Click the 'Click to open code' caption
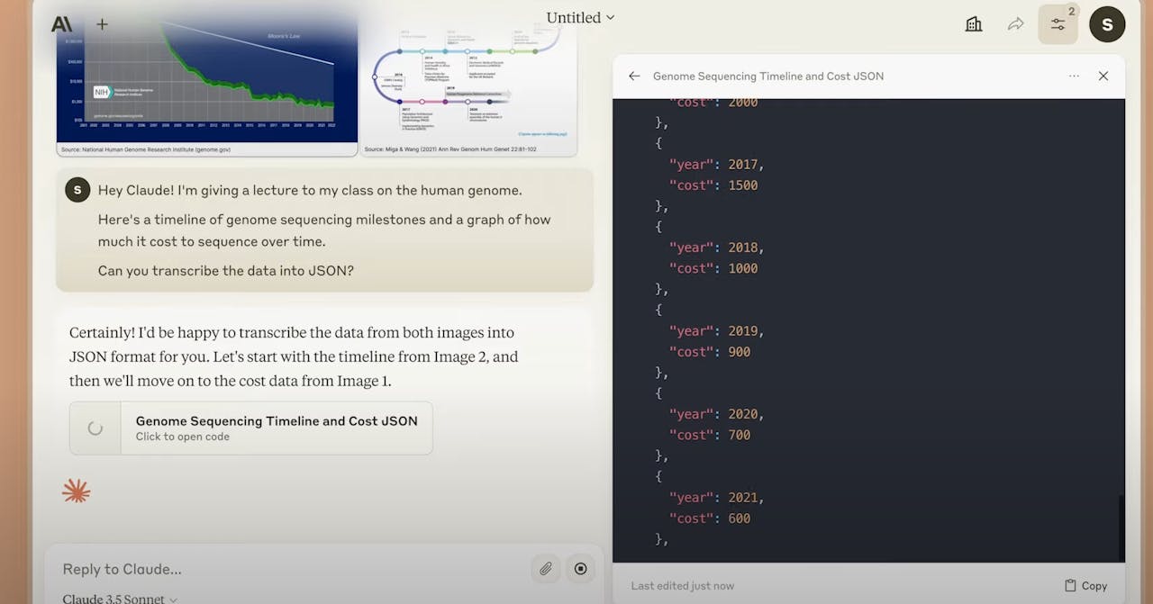Screen dimensions: 1153x604 coord(183,437)
